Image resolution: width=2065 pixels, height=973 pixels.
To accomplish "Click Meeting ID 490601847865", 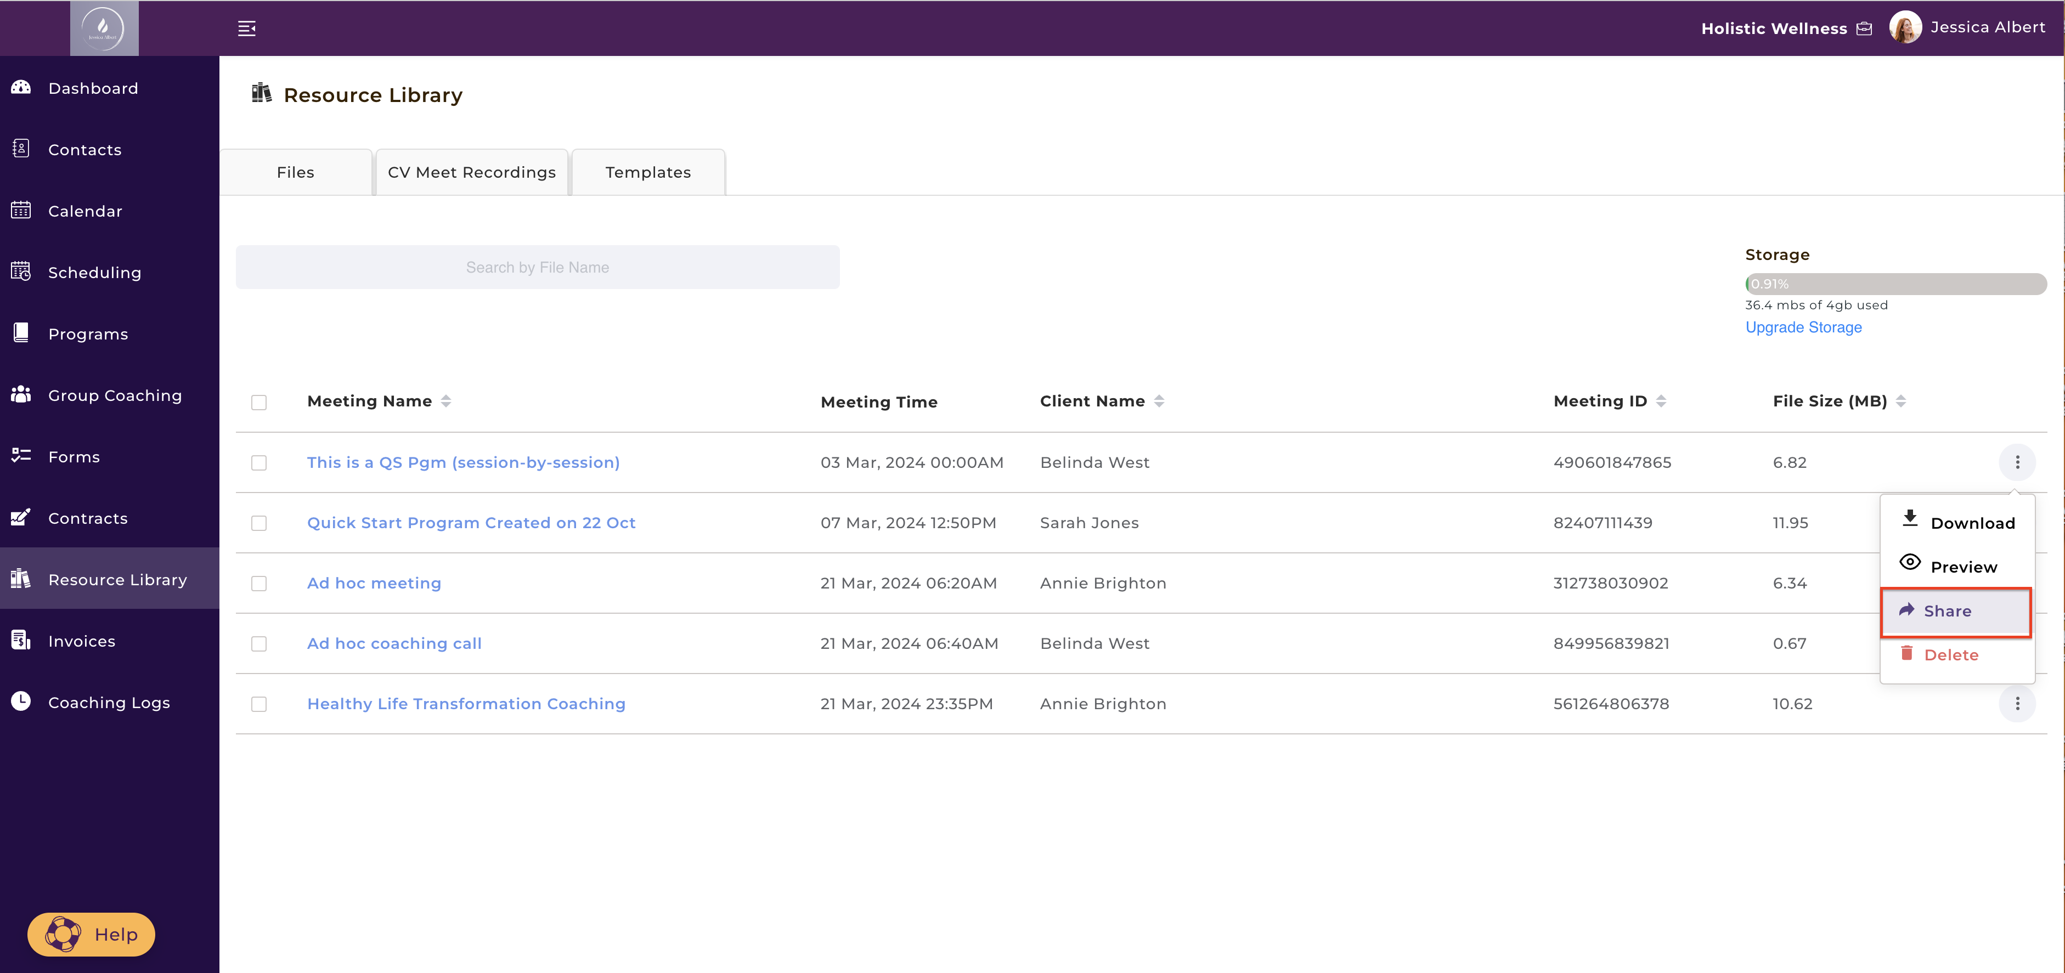I will [x=1612, y=462].
